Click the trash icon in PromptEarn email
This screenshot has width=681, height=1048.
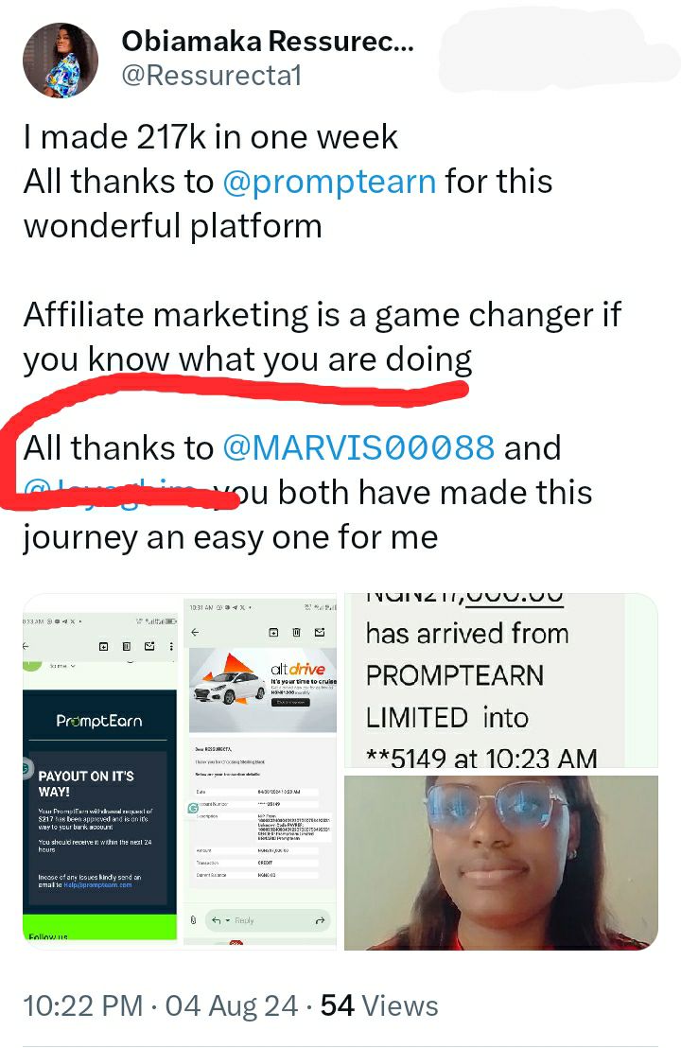127,646
